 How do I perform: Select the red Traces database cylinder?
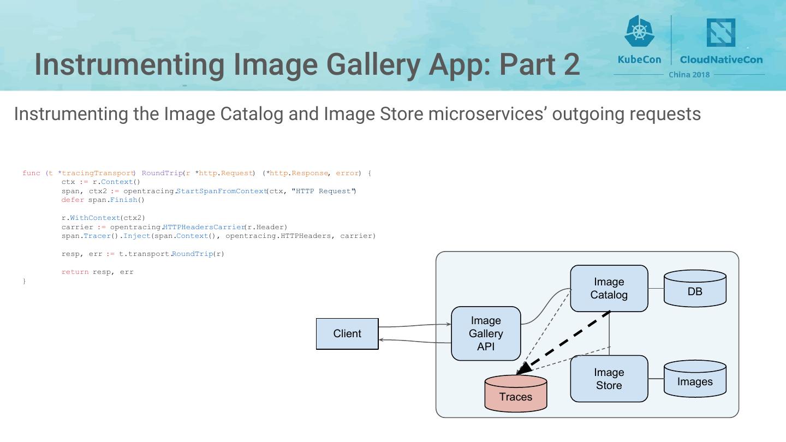[516, 394]
